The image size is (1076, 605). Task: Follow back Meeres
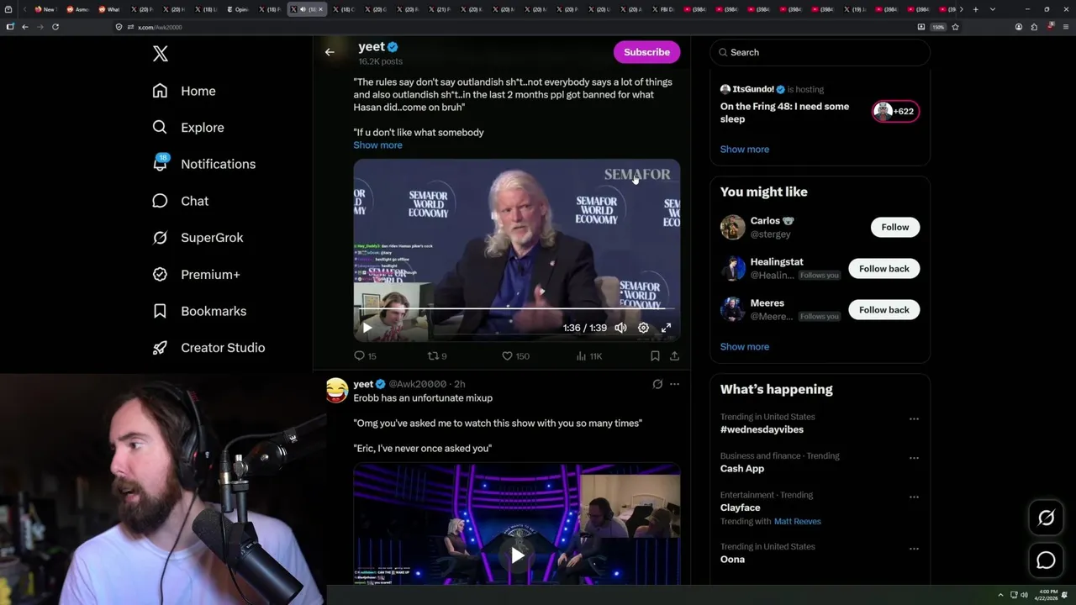pos(883,309)
